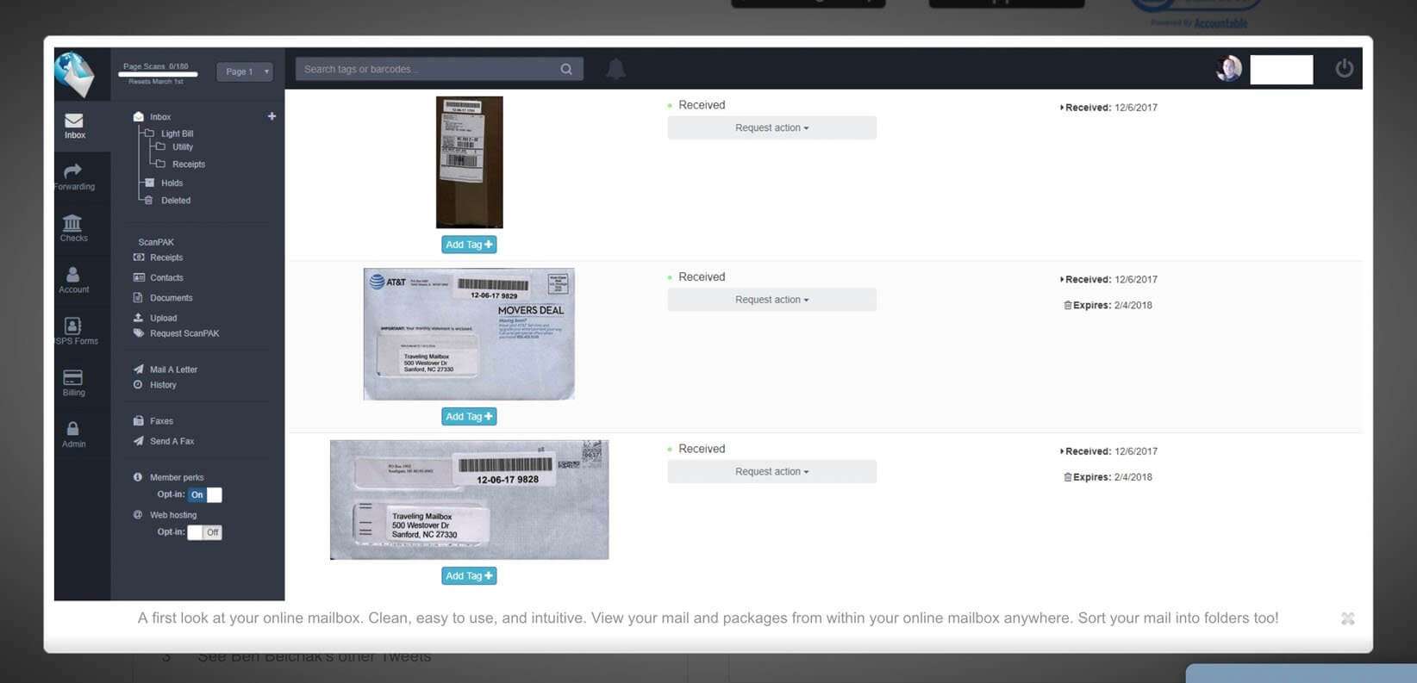Go to the Account profile icon
Screen dimensions: 1417x683
coord(73,280)
